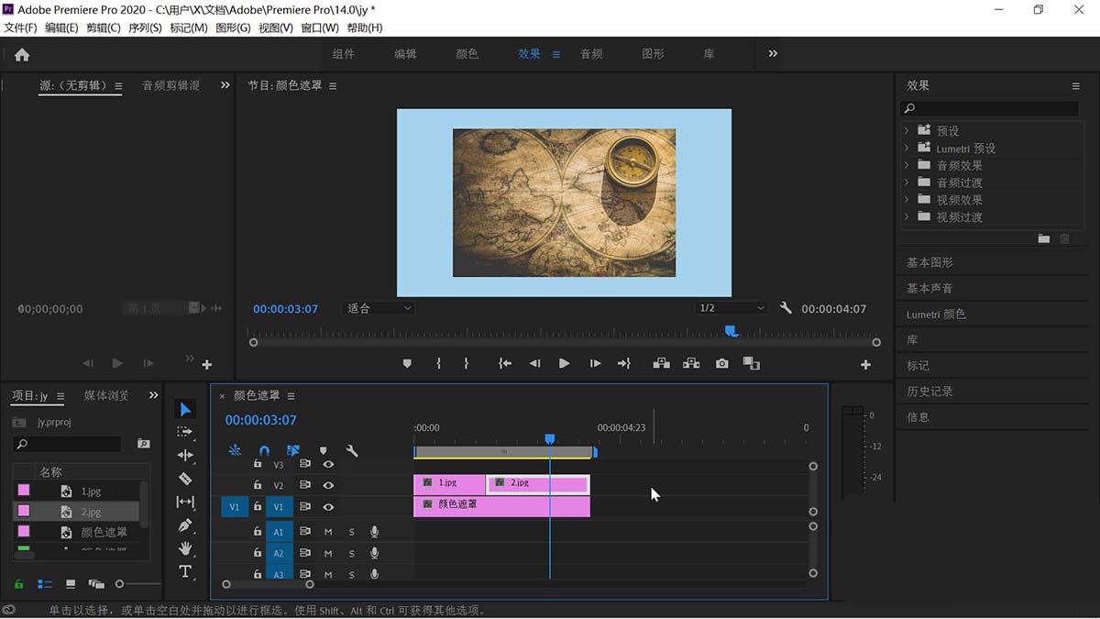1100x619 pixels.
Task: Click the Effects panel search field
Action: (990, 108)
